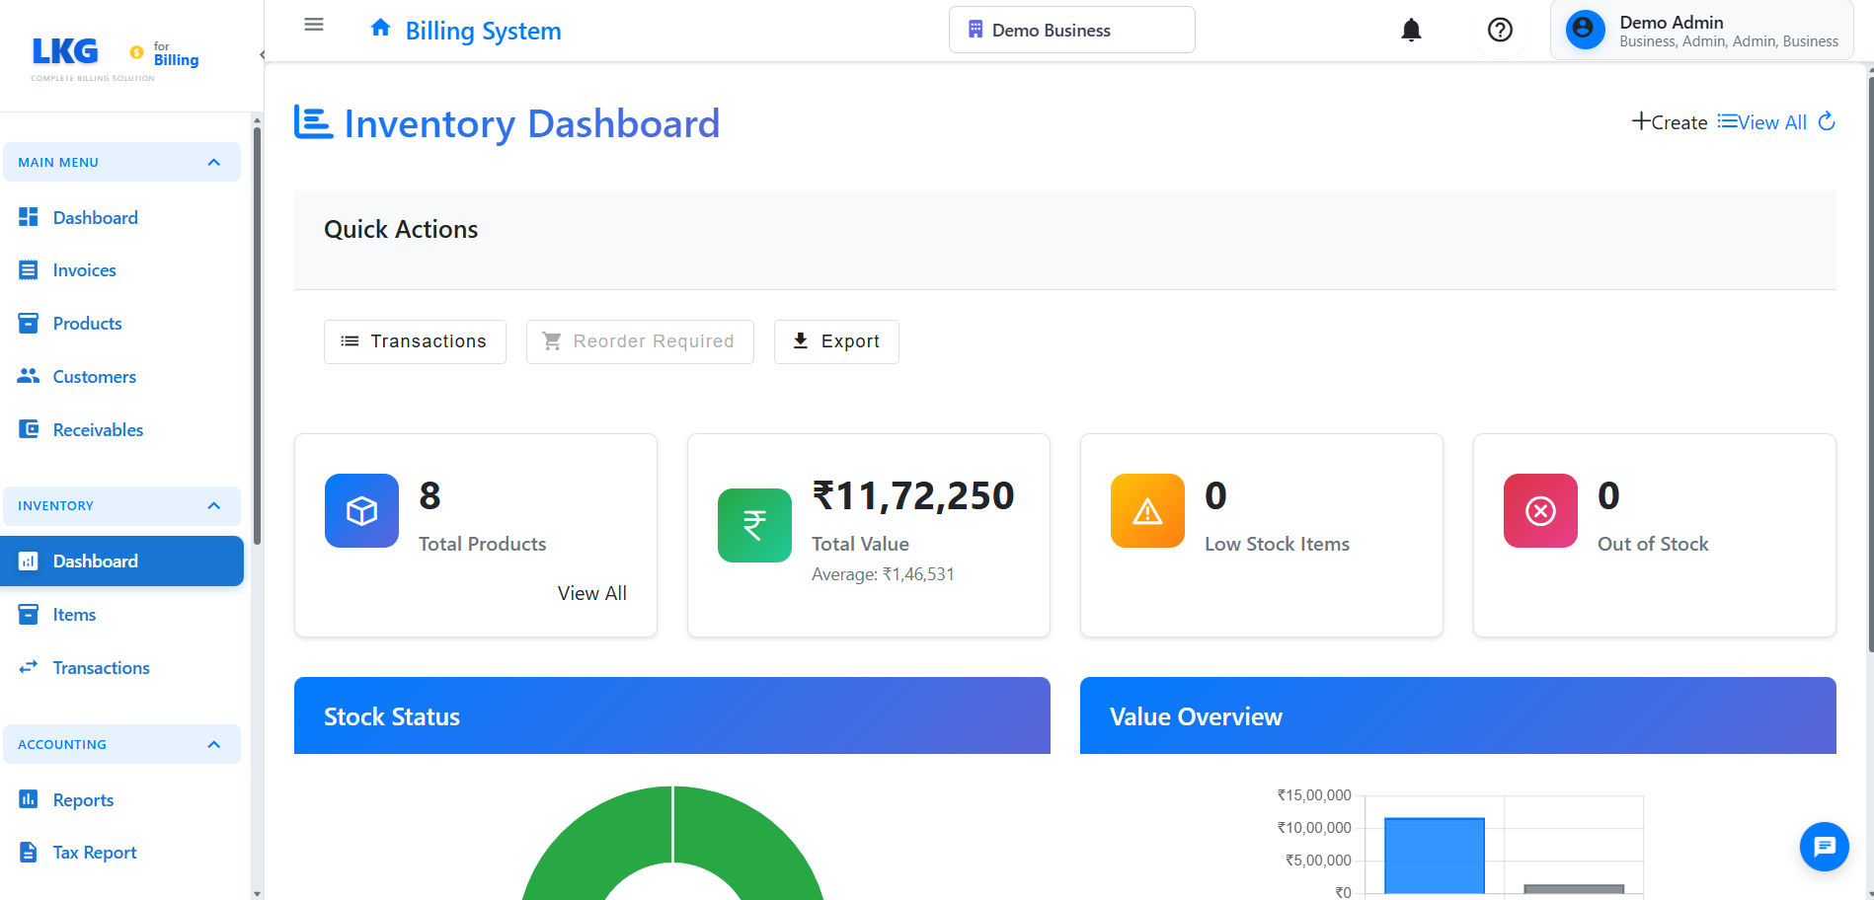Collapse the sidebar using the chevron arrow
The image size is (1874, 900).
click(261, 54)
